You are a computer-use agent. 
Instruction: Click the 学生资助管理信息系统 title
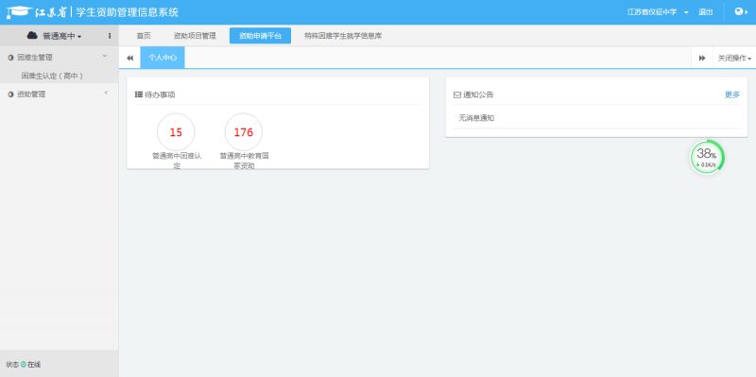[x=128, y=12]
